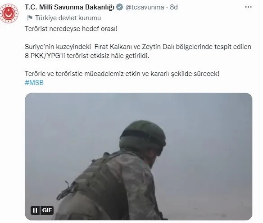The width and height of the screenshot is (263, 223).
Task: Open the soldier GIF media preview
Action: [x=139, y=156]
